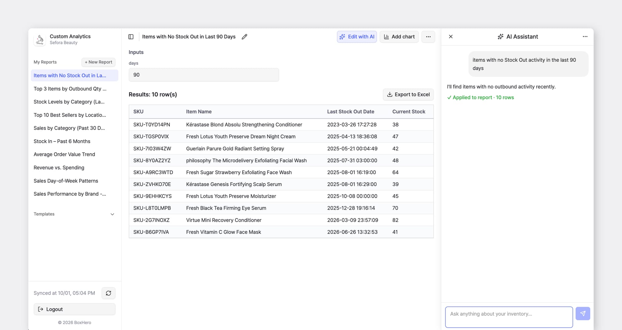622x330 pixels.
Task: Open Revenue vs. Spending report
Action: coord(74,168)
